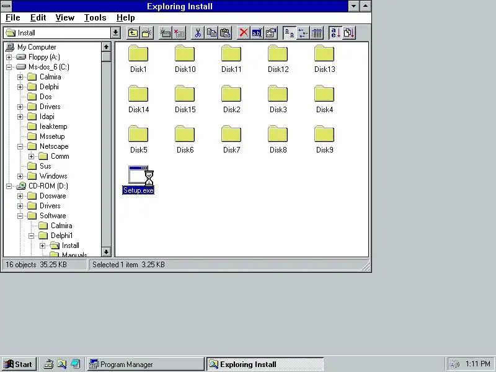
Task: Switch to Program Manager on taskbar
Action: 146,365
